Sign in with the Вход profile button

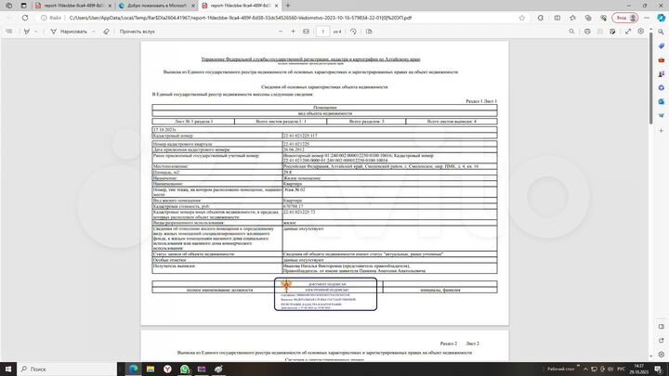(x=625, y=18)
